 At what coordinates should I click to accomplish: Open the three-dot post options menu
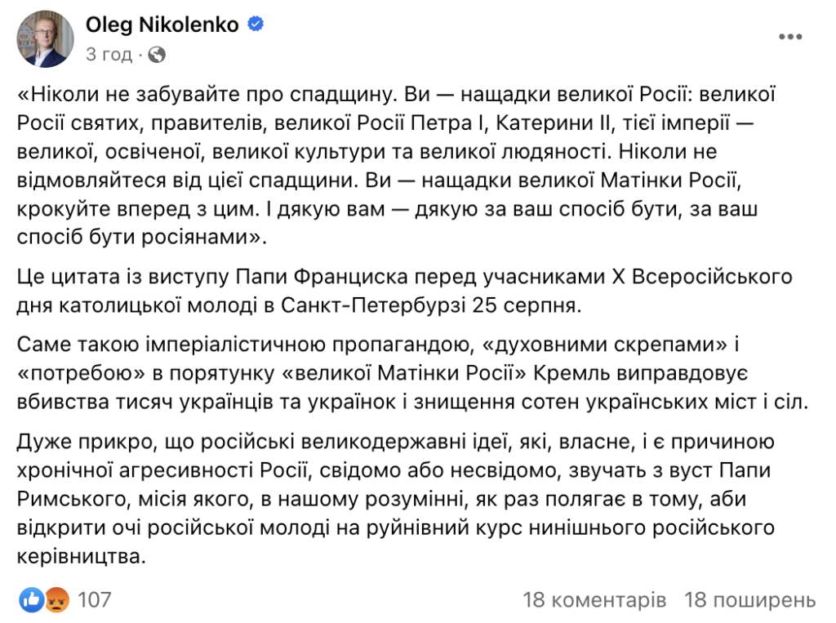coord(790,37)
